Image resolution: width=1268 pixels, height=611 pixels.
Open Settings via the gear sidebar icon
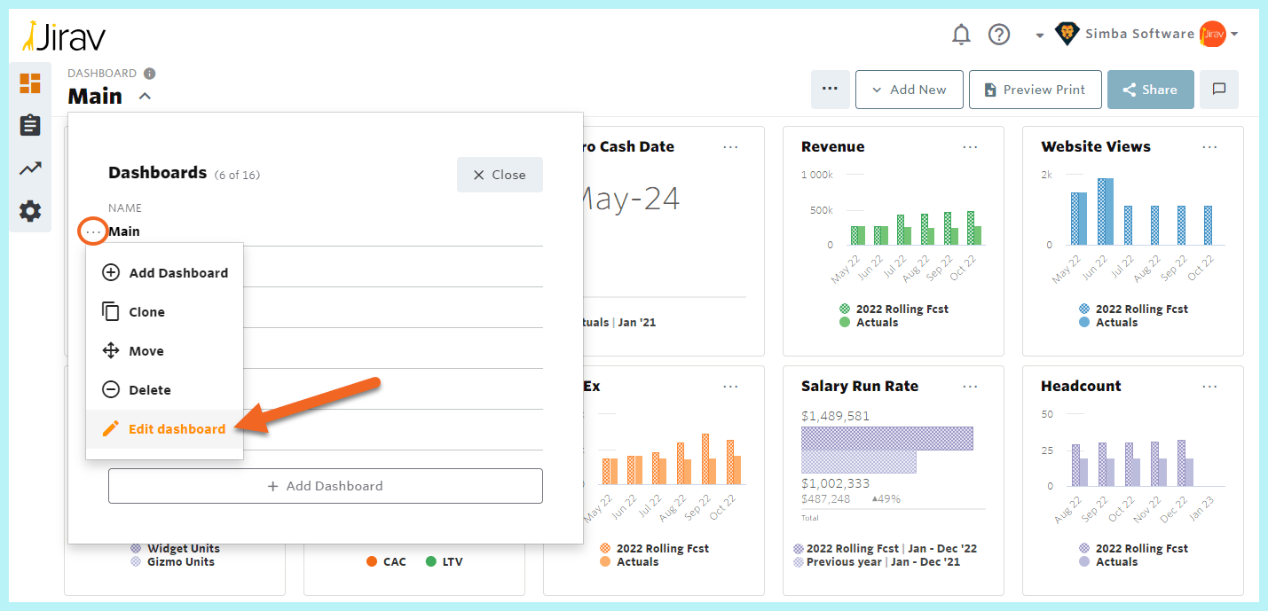(x=29, y=211)
